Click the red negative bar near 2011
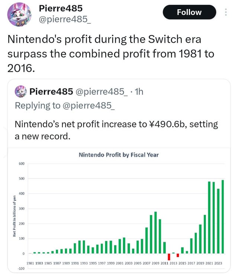This screenshot has height=277, width=238. (169, 257)
